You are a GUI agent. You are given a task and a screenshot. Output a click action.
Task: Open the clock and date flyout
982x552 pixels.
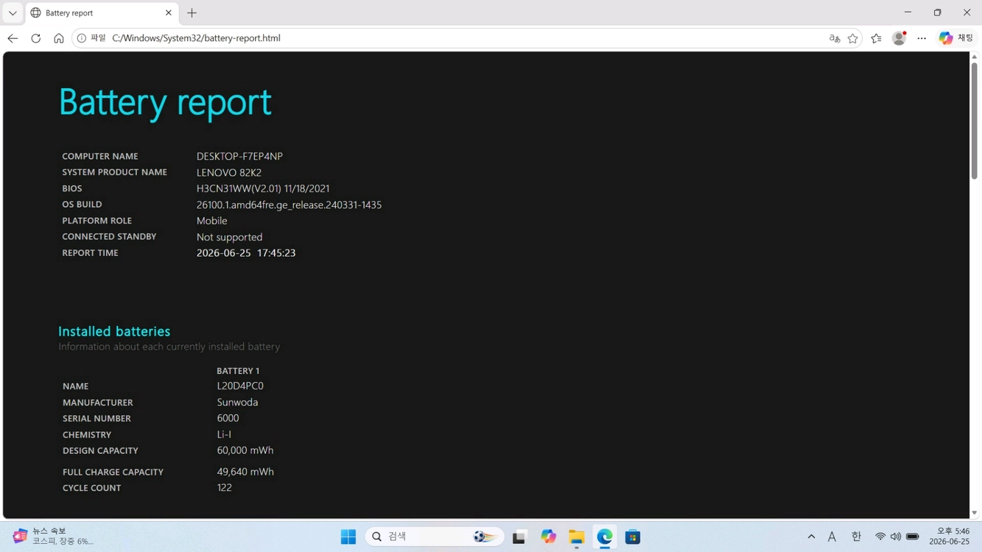pyautogui.click(x=950, y=537)
